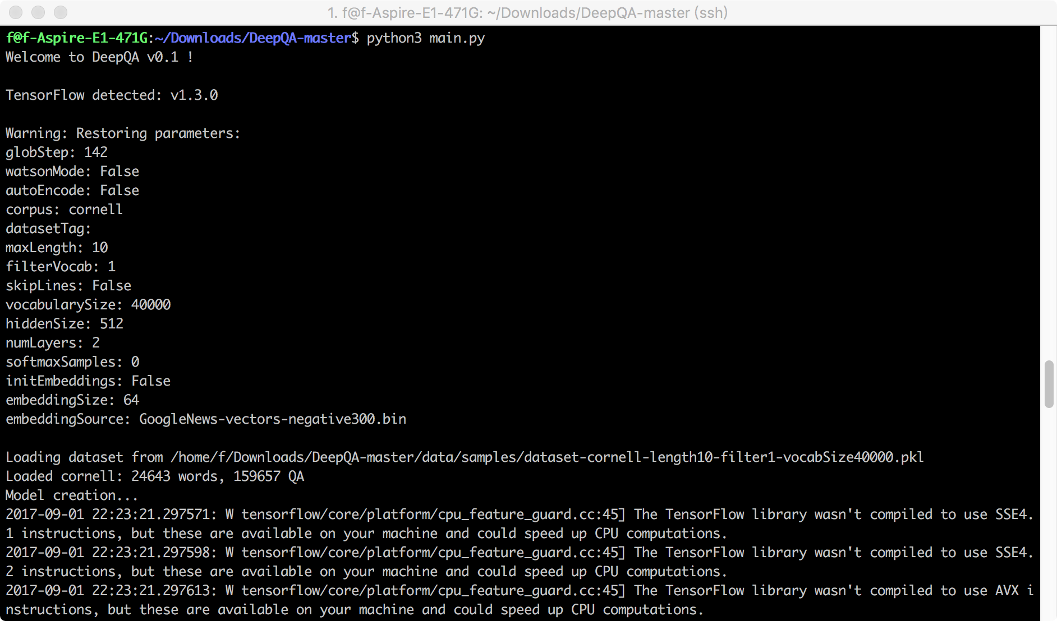Click 'Loaded cornell: 24643 words, 159657 QA'
Screen dimensions: 1057x621
pyautogui.click(x=155, y=476)
